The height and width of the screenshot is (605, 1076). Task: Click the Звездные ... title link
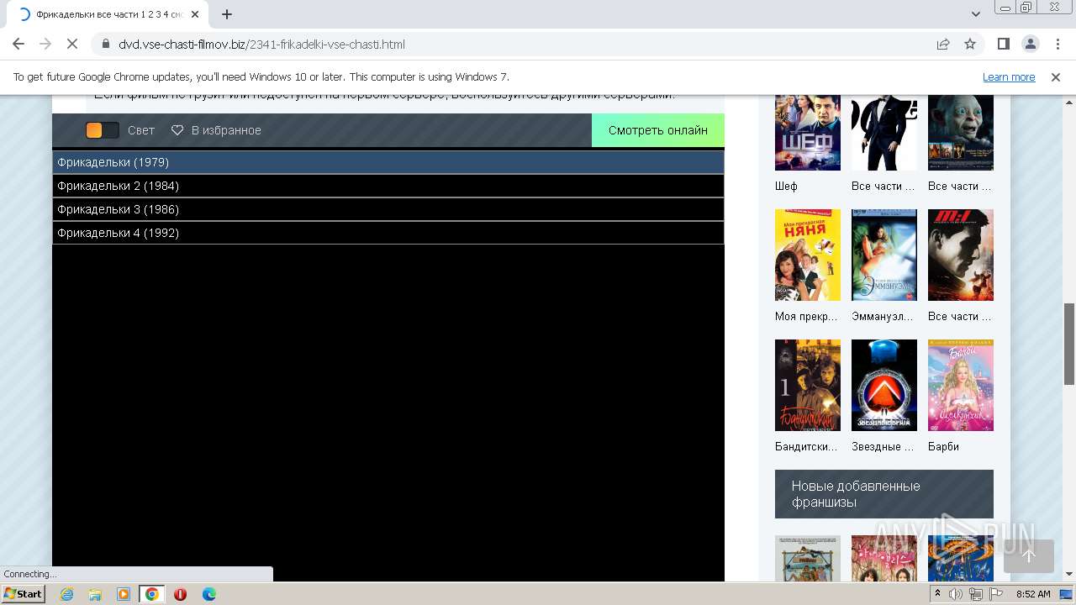coord(883,447)
